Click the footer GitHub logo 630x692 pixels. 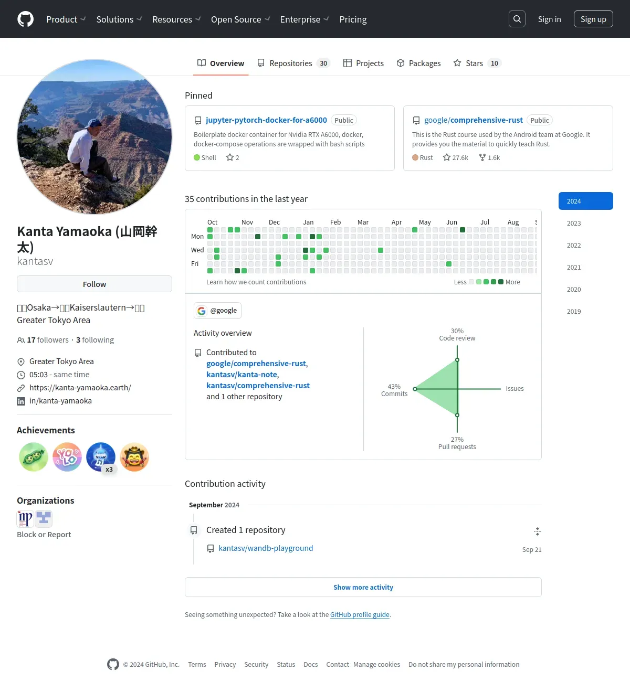113,664
